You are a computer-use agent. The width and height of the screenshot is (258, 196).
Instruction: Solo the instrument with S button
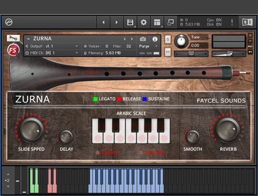[x=168, y=39]
